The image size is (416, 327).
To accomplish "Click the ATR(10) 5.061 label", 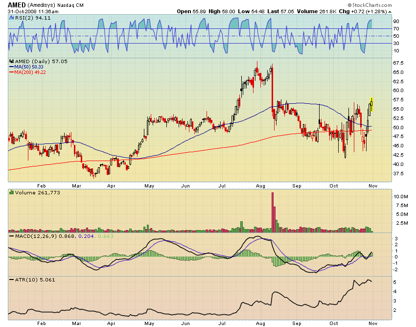I will click(35, 280).
